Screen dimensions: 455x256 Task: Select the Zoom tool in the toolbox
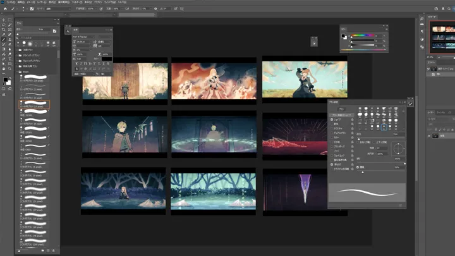[x=10, y=69]
